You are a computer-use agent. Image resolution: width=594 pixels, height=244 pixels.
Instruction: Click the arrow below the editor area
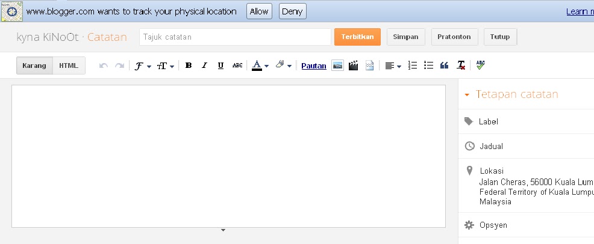(223, 230)
